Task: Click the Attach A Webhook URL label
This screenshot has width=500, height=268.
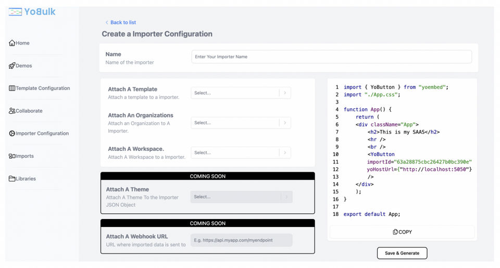Action: (137, 236)
